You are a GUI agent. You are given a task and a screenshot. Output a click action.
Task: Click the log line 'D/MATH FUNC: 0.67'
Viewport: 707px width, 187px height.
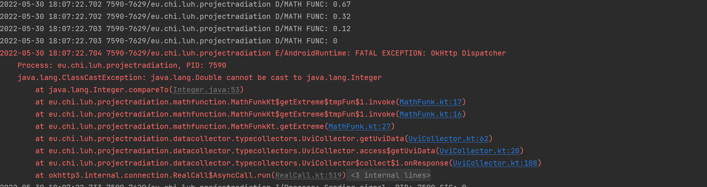[175, 4]
